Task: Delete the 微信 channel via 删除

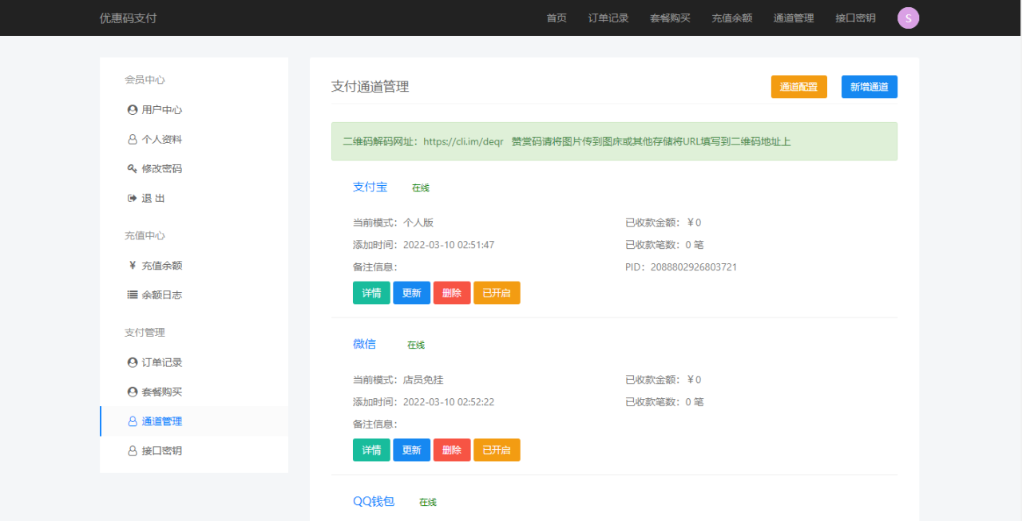Action: (452, 450)
